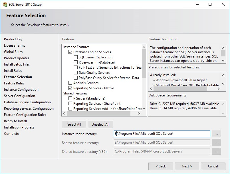Click the Shared feature directory (x86) field

(x=162, y=151)
